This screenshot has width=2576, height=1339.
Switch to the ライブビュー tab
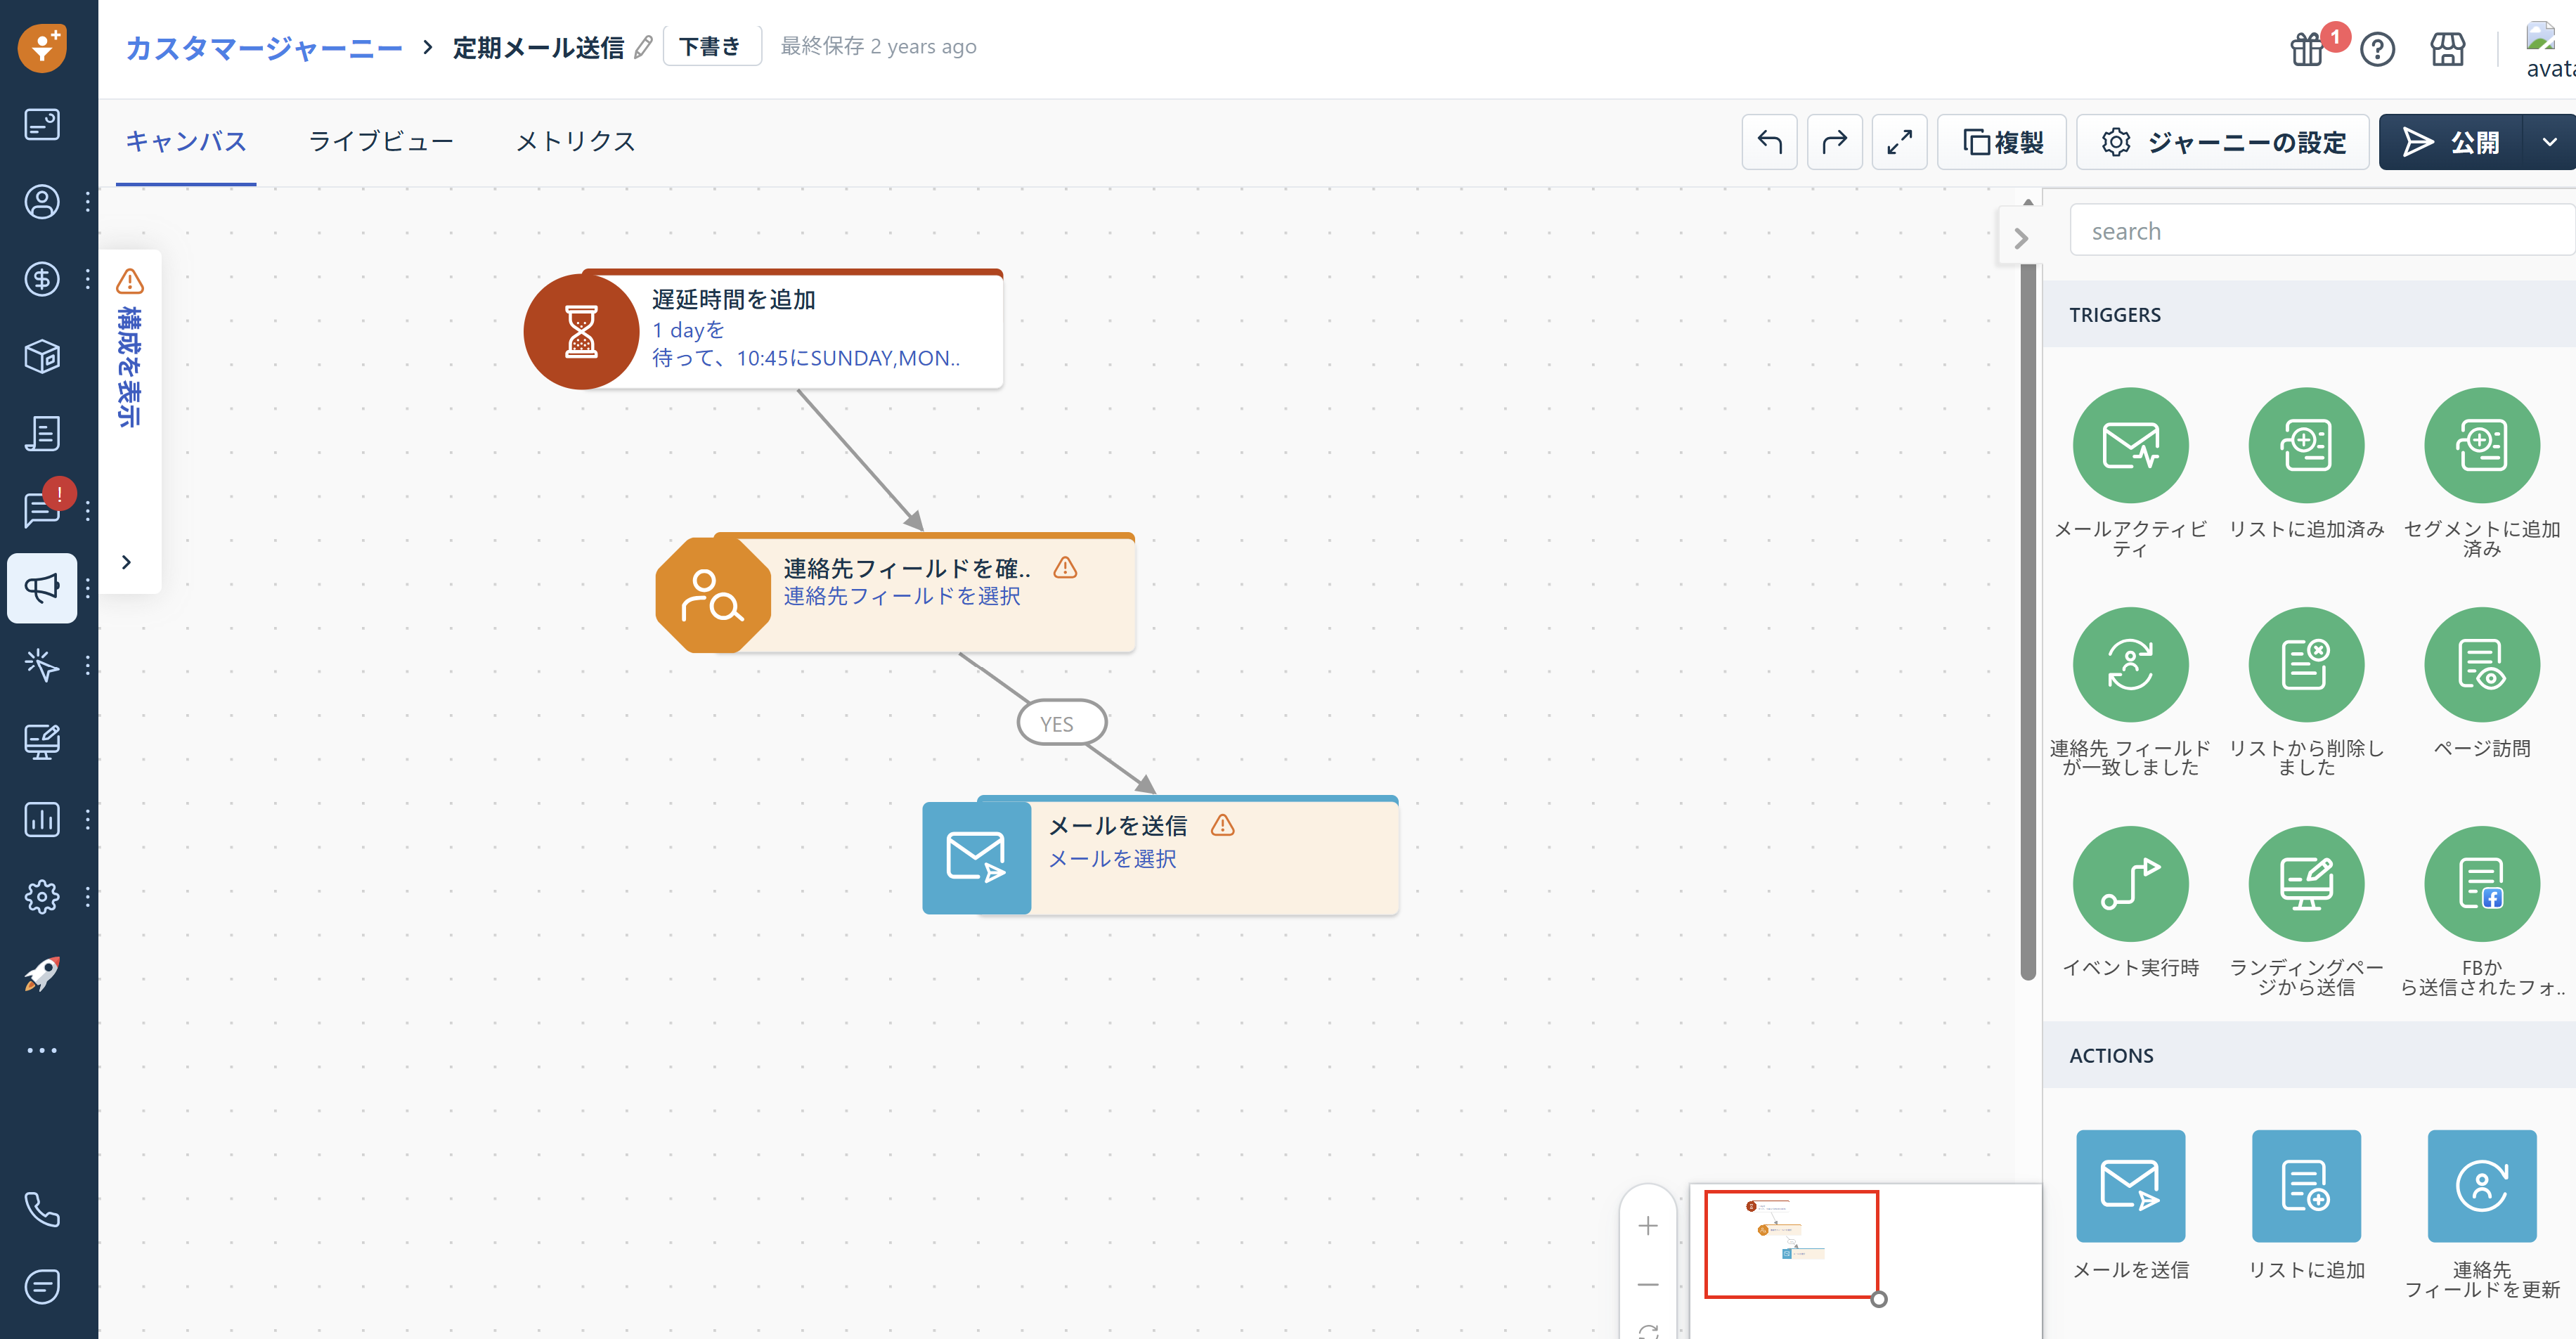[x=381, y=142]
